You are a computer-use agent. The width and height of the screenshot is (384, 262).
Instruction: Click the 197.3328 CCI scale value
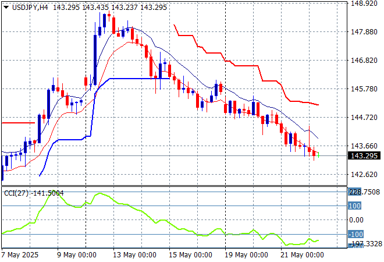pyautogui.click(x=364, y=243)
